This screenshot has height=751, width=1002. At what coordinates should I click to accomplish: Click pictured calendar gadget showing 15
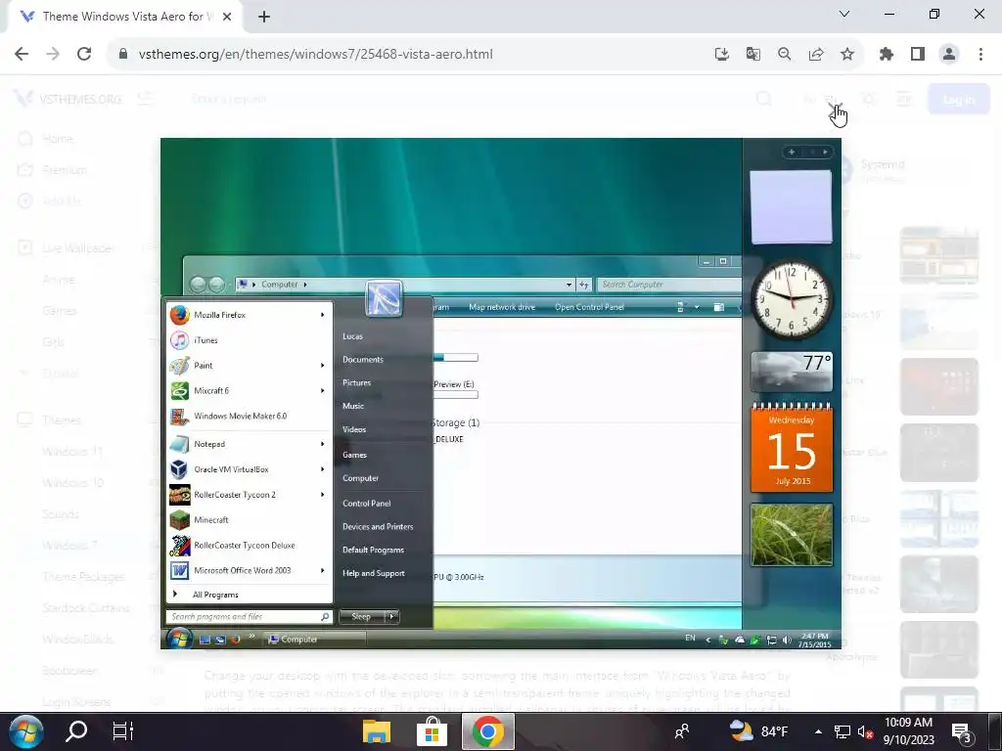pos(792,448)
